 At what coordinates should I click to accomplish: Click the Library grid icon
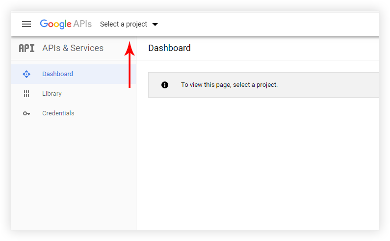tap(26, 94)
